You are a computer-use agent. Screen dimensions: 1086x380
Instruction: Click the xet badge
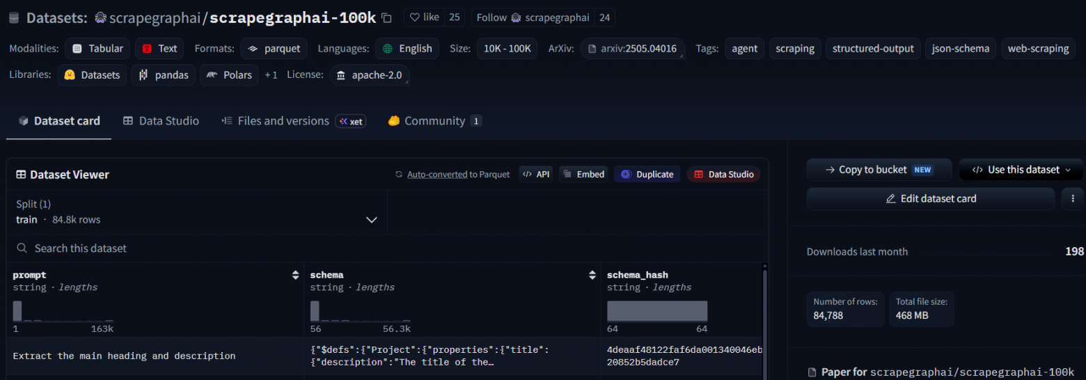pyautogui.click(x=350, y=121)
